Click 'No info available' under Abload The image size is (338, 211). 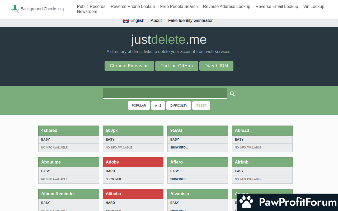tap(248, 148)
